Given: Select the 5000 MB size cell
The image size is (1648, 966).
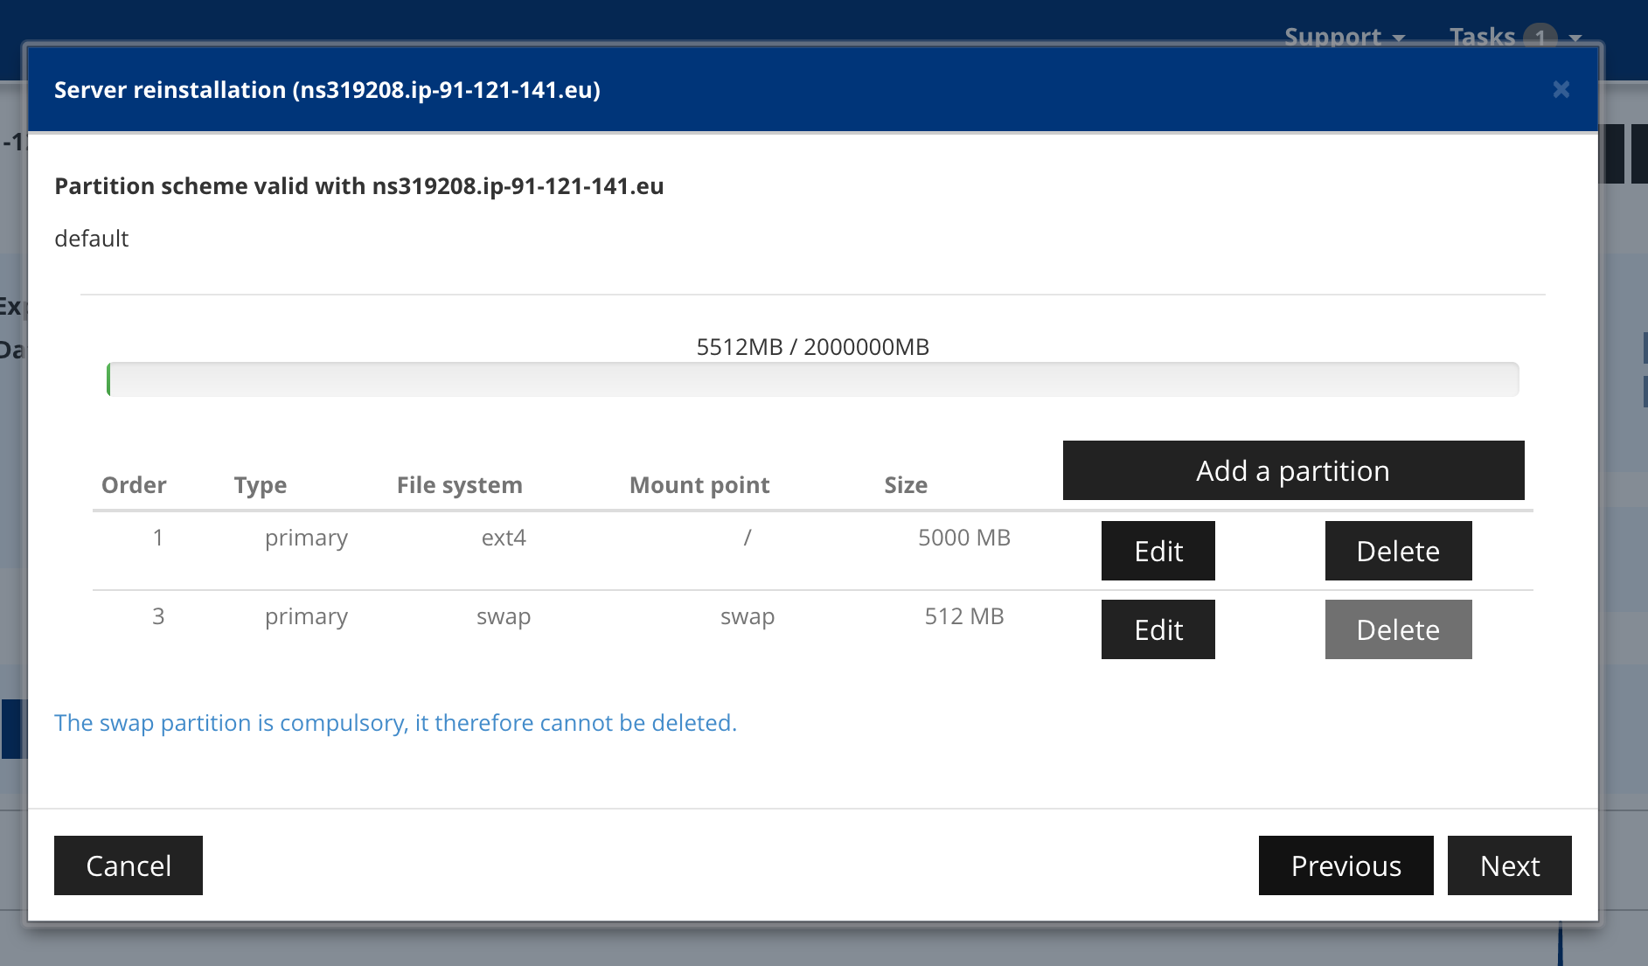Looking at the screenshot, I should click(963, 538).
